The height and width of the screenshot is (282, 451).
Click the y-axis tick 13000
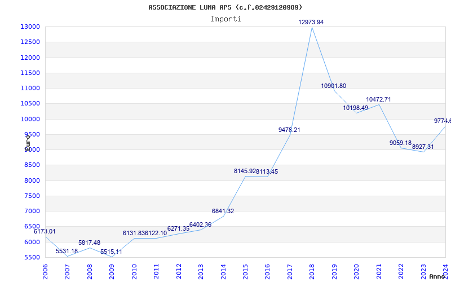pos(30,27)
